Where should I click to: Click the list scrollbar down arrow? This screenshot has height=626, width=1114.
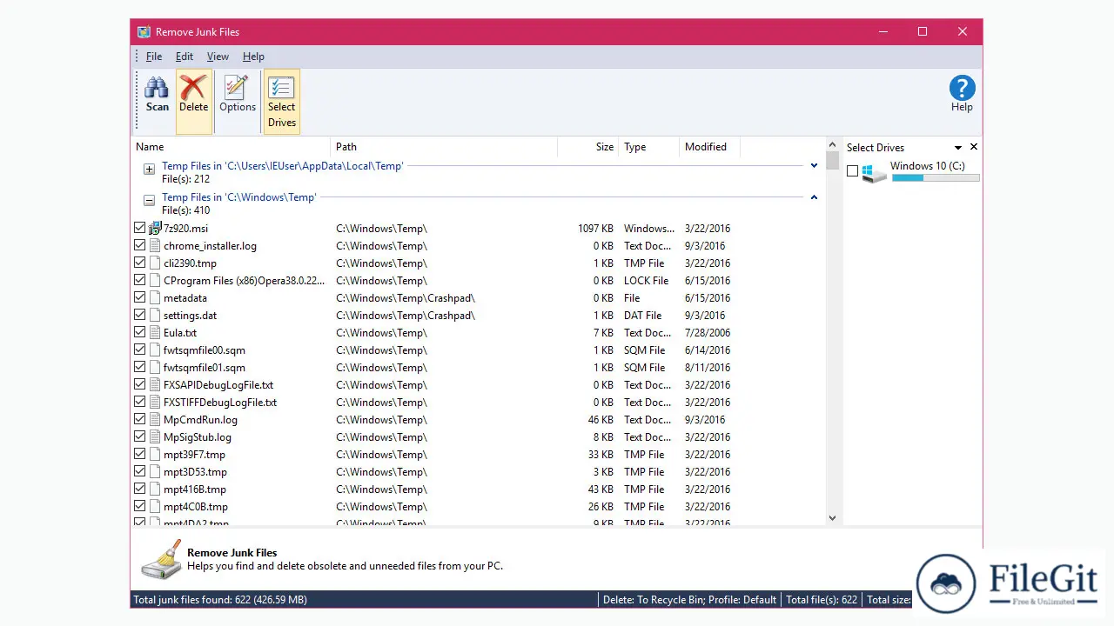tap(832, 518)
